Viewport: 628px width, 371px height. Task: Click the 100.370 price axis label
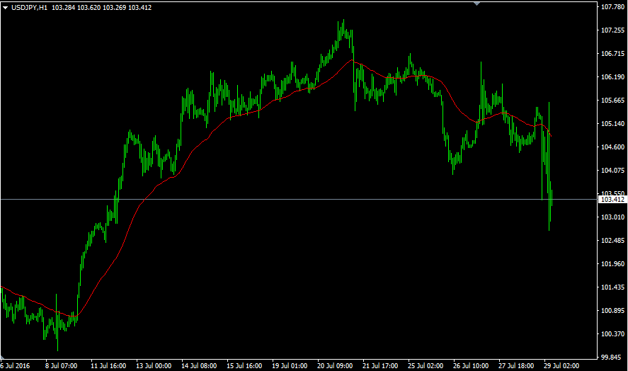[x=613, y=334]
